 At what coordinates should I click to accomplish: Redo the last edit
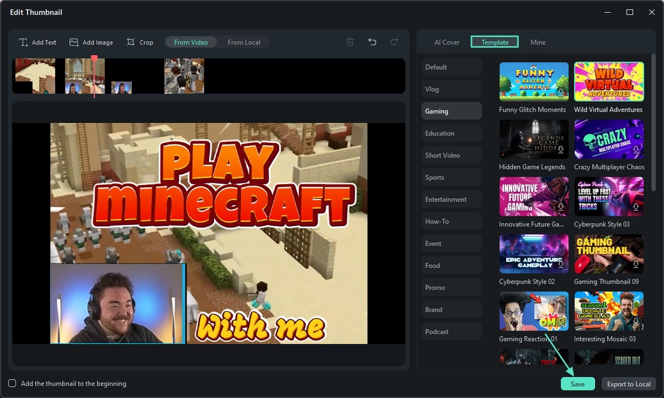pyautogui.click(x=394, y=42)
